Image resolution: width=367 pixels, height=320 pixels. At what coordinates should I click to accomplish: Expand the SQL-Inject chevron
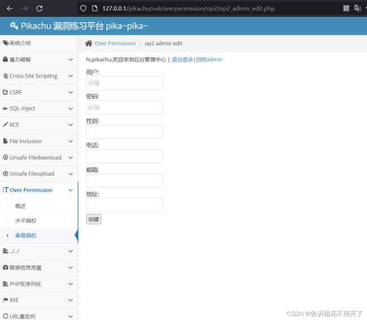pos(71,109)
